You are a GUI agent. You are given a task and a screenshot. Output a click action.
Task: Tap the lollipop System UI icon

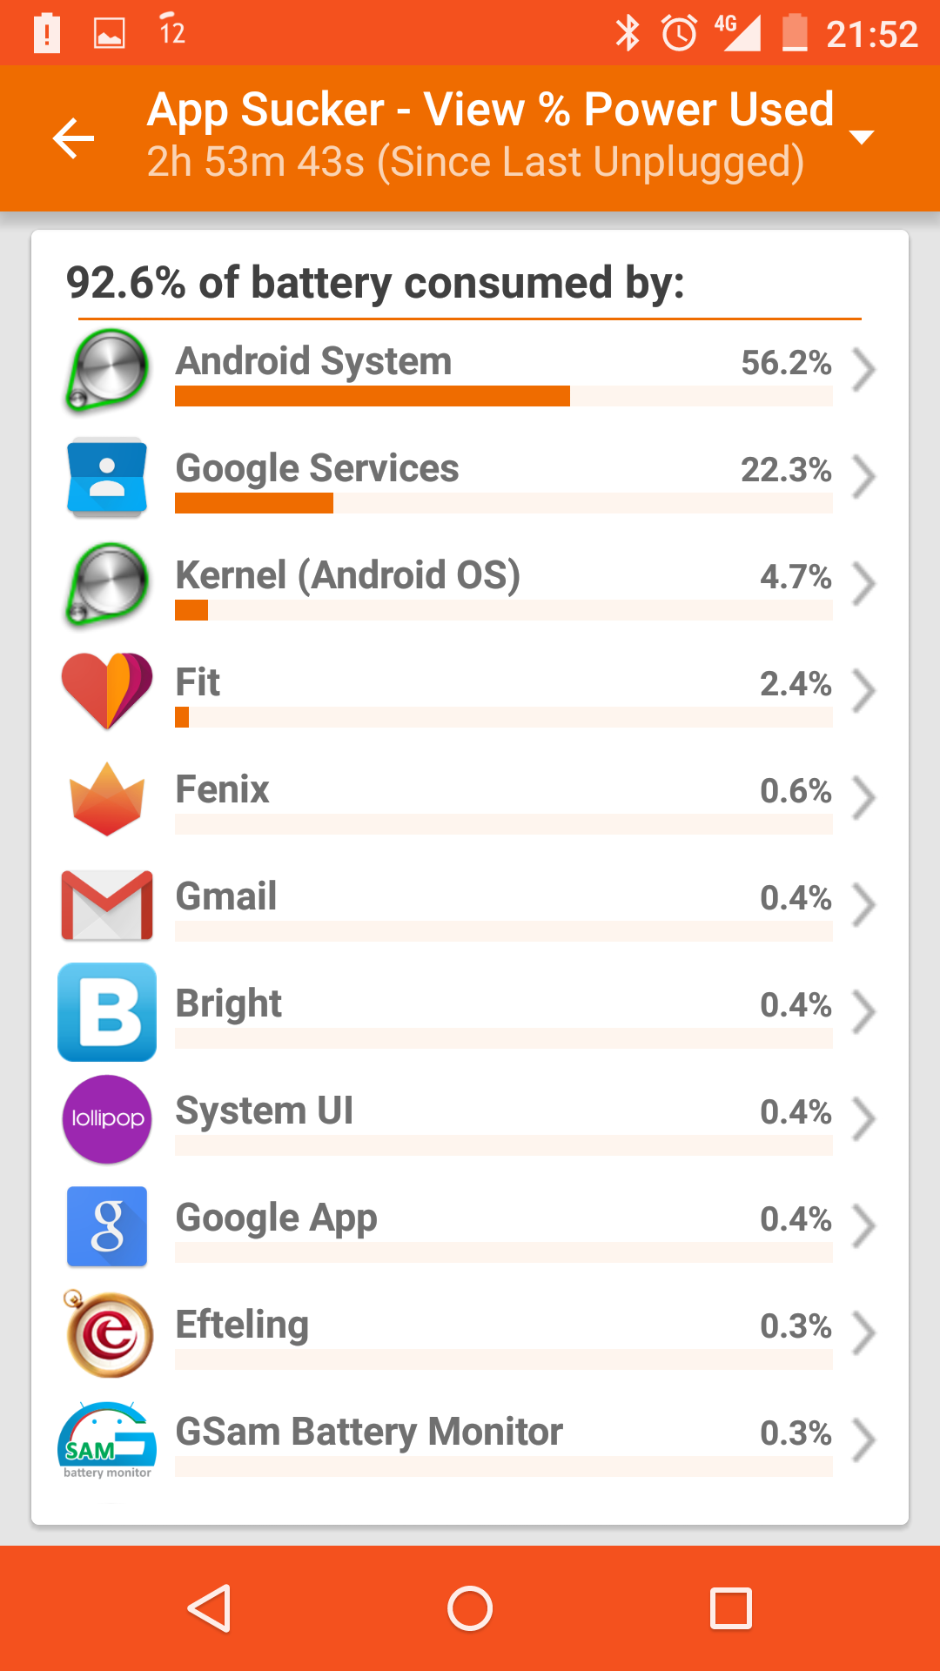(x=107, y=1119)
